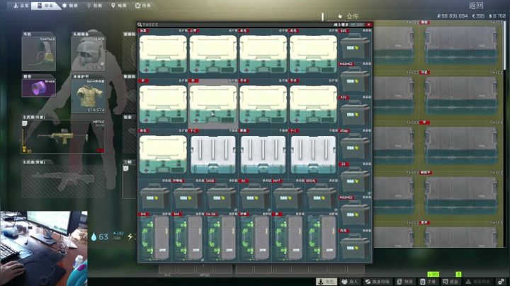The width and height of the screenshot is (510, 286).
Task: Select the ammo case tagged .45ap
Action: pyautogui.click(x=355, y=145)
